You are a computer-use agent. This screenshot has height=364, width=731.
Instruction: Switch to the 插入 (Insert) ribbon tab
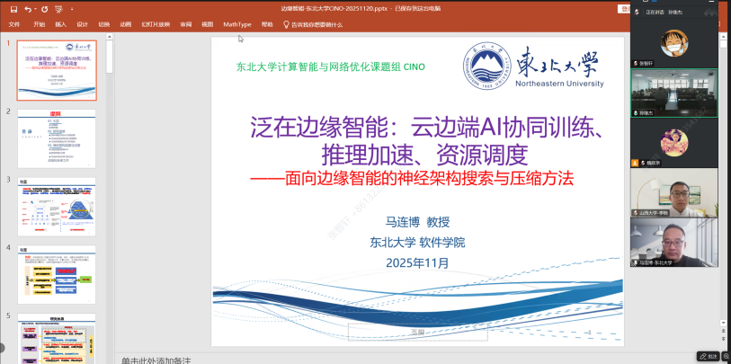tap(60, 24)
